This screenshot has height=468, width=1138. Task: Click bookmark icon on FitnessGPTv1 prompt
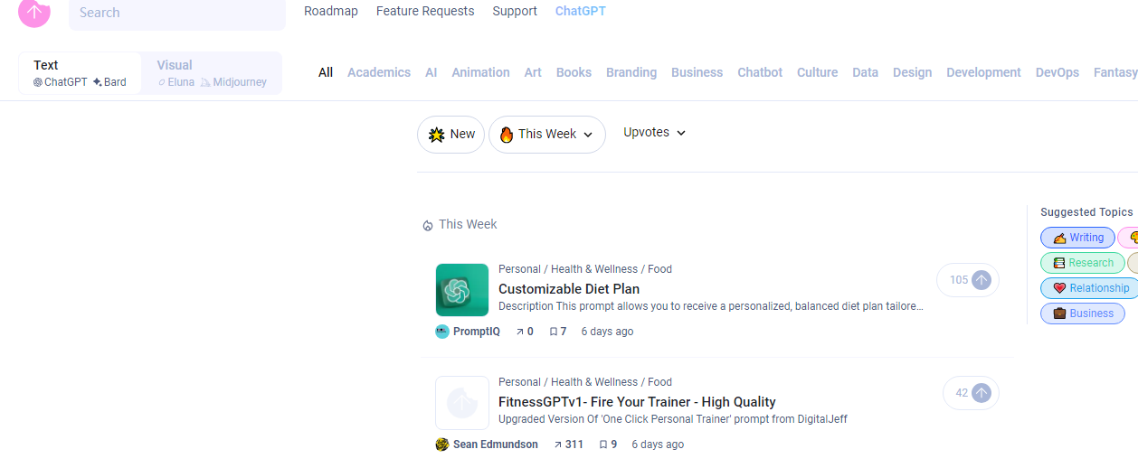point(603,445)
